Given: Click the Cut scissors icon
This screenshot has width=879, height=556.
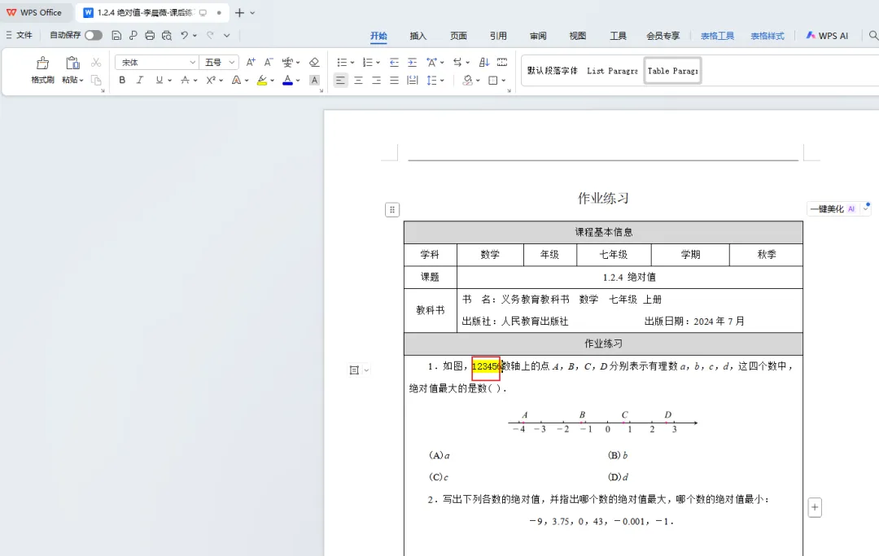Looking at the screenshot, I should 96,62.
